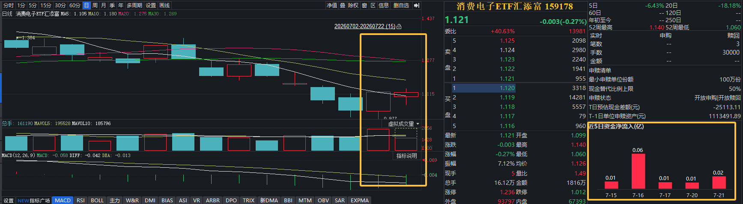743x204 pixels.
Task: Select the 30分 period tab
Action: 60,5
